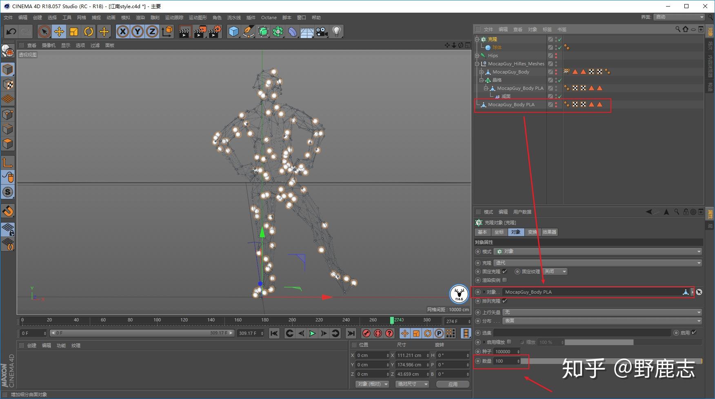This screenshot has height=399, width=715.
Task: Open the deformer capsule icon
Action: [293, 31]
